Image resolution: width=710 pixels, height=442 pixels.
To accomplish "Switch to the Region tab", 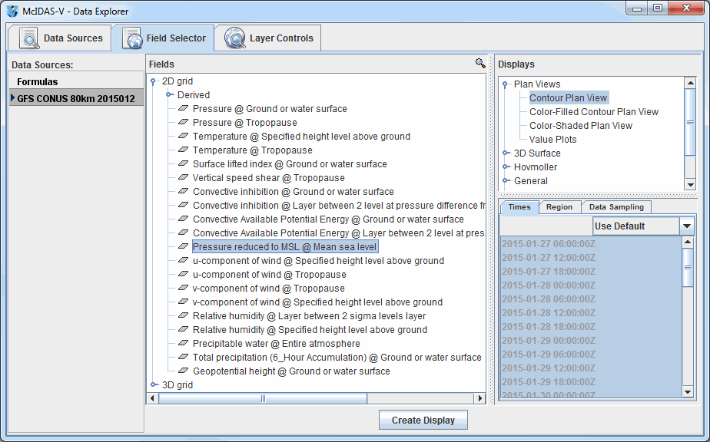I will point(559,207).
